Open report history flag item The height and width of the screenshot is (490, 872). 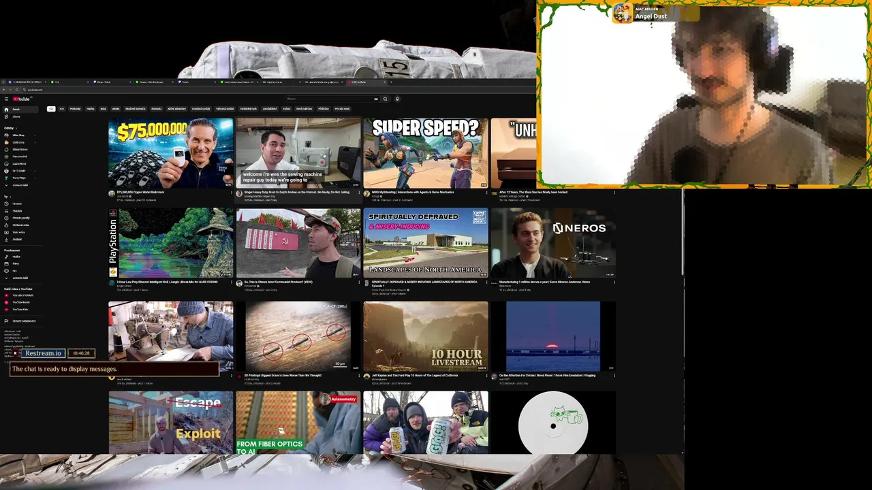pyautogui.click(x=19, y=321)
